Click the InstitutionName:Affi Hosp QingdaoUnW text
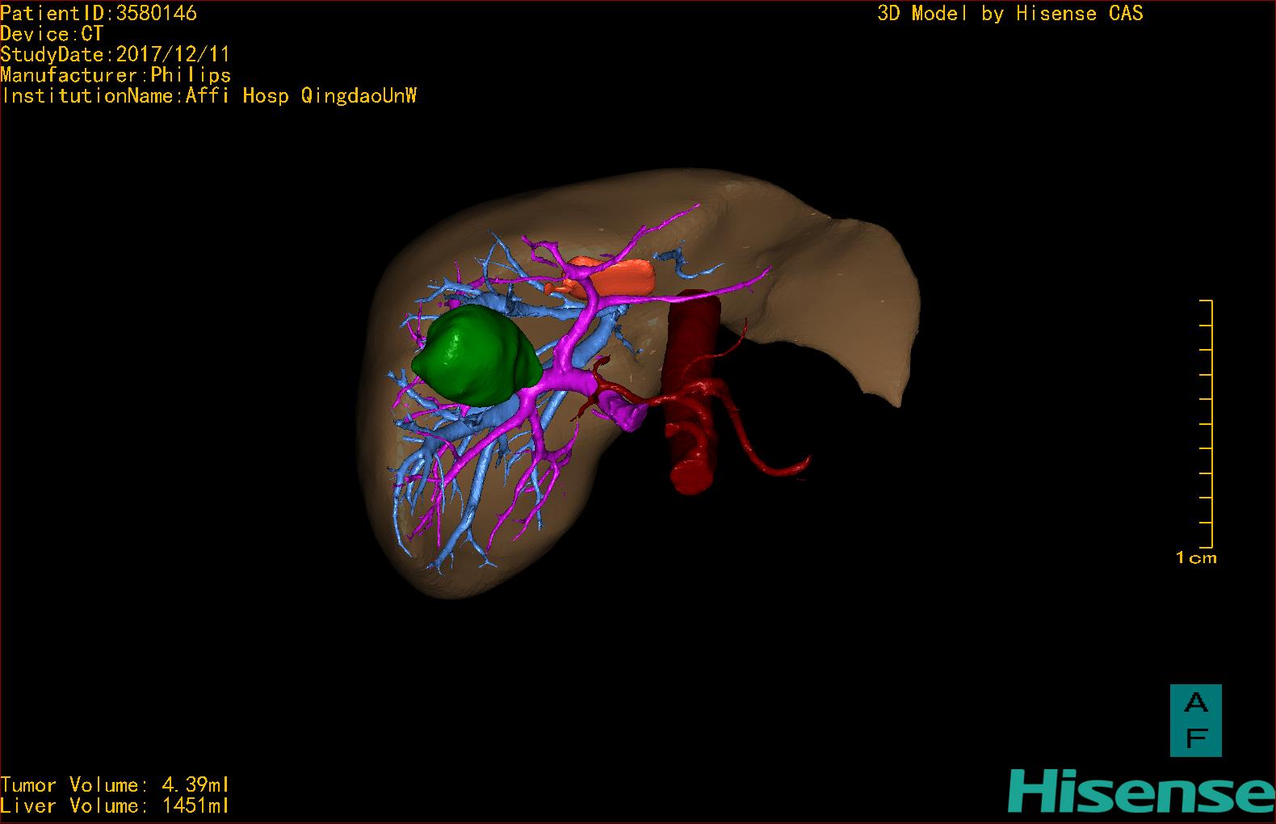The height and width of the screenshot is (824, 1276). pyautogui.click(x=209, y=96)
